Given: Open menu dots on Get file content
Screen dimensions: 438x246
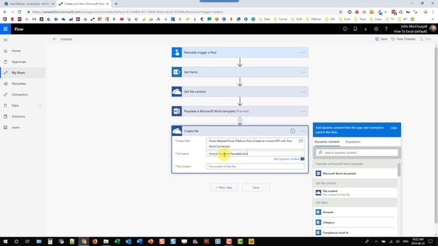Looking at the screenshot, I should [x=303, y=92].
